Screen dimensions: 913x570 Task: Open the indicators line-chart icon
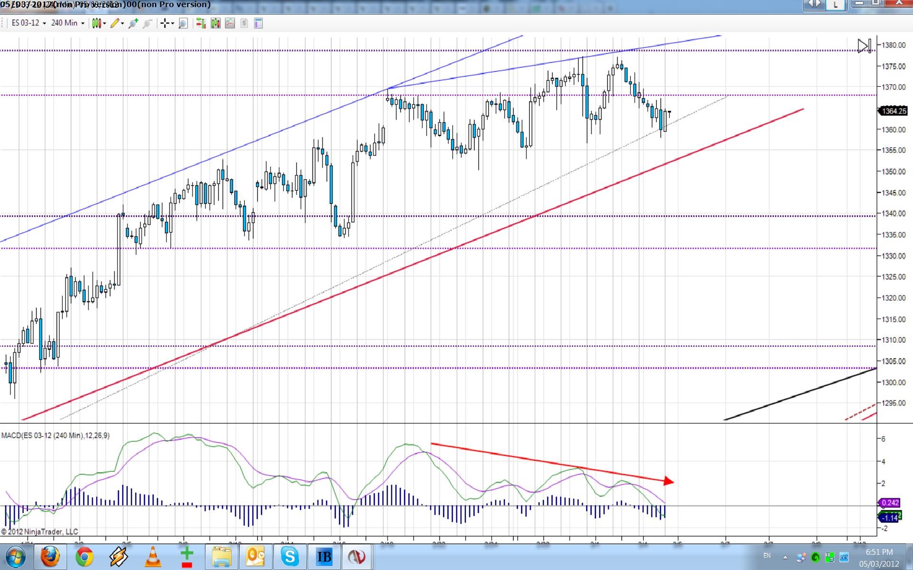point(230,23)
